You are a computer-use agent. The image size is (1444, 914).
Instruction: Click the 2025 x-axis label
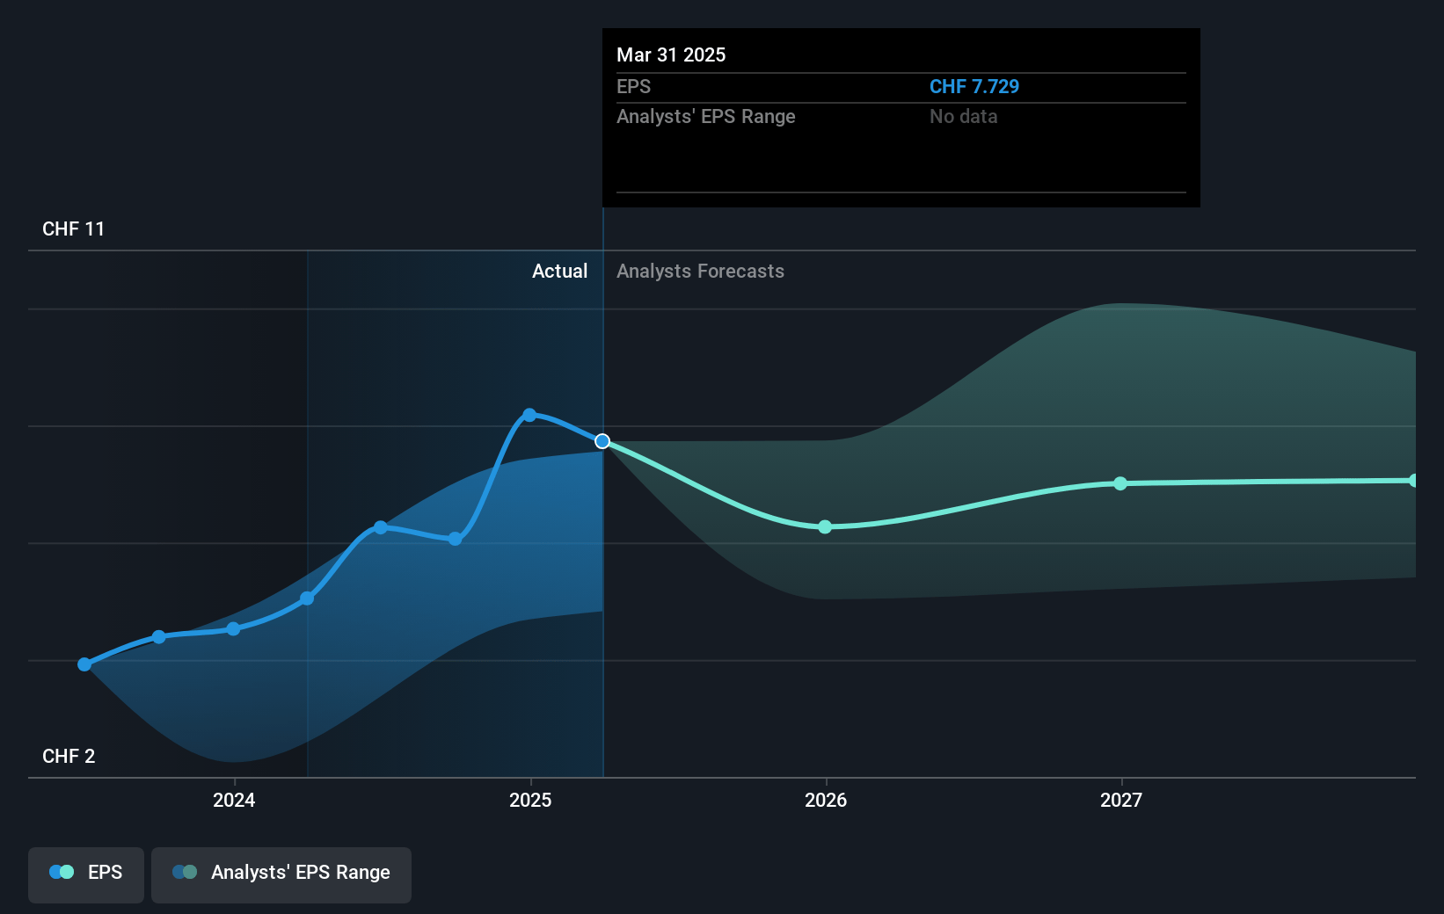pos(530,800)
